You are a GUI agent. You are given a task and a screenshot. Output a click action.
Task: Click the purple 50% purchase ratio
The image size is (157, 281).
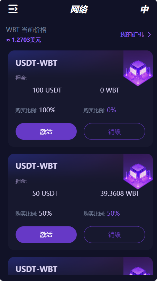[113, 213]
